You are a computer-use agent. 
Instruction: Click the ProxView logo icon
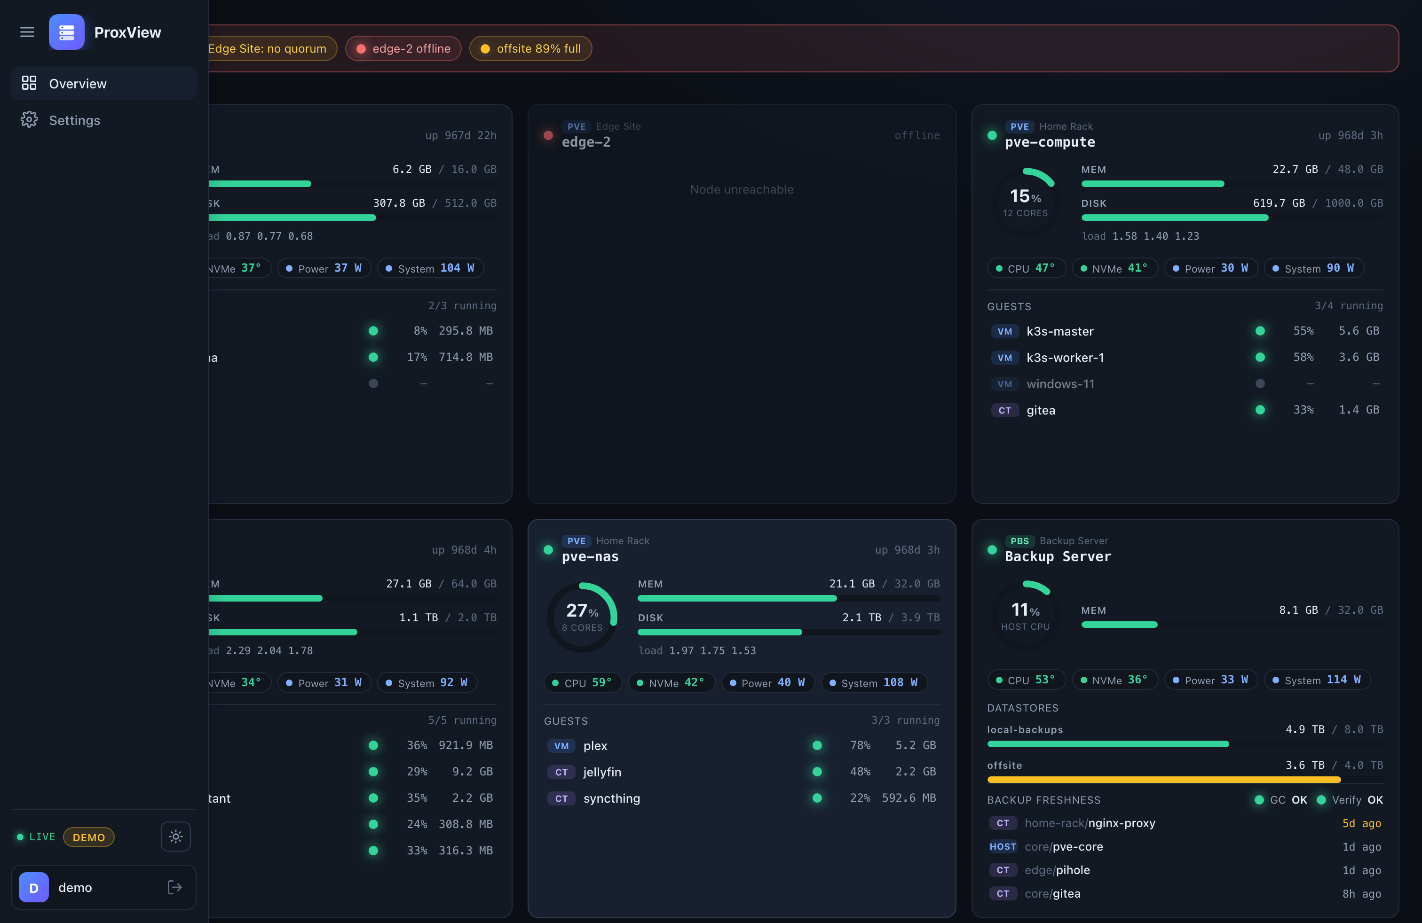pos(66,32)
